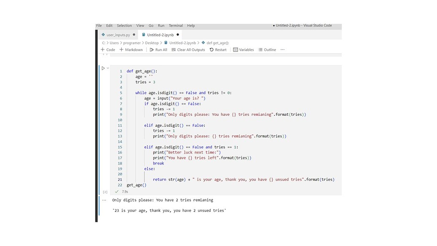Open the Help menu
The width and height of the screenshot is (437, 246).
pos(191,26)
